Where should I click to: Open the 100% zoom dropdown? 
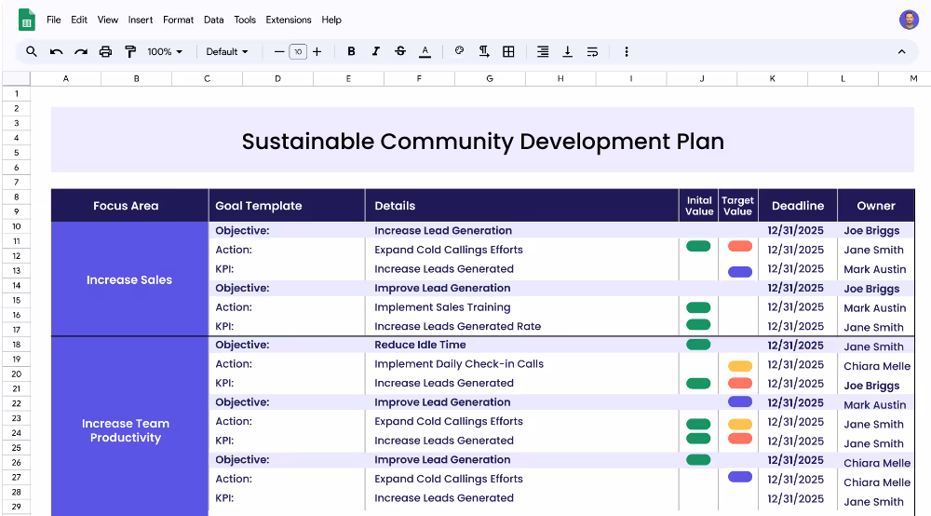point(165,52)
